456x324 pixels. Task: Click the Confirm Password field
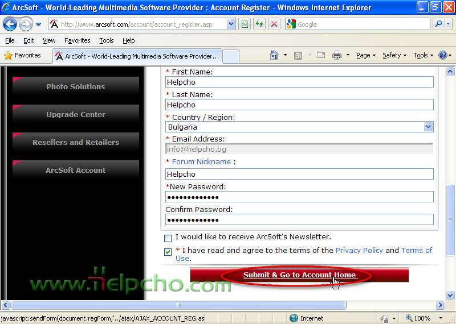coord(299,219)
